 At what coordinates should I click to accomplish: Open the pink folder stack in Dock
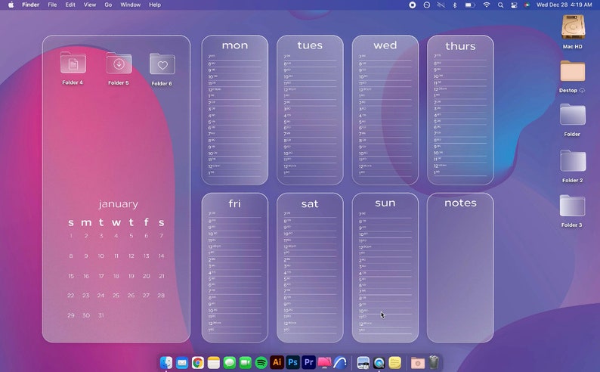click(x=418, y=362)
